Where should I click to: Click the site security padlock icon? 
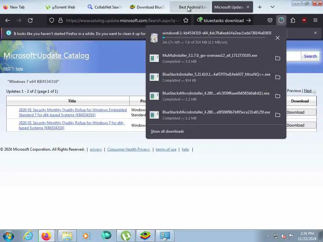tap(60, 20)
